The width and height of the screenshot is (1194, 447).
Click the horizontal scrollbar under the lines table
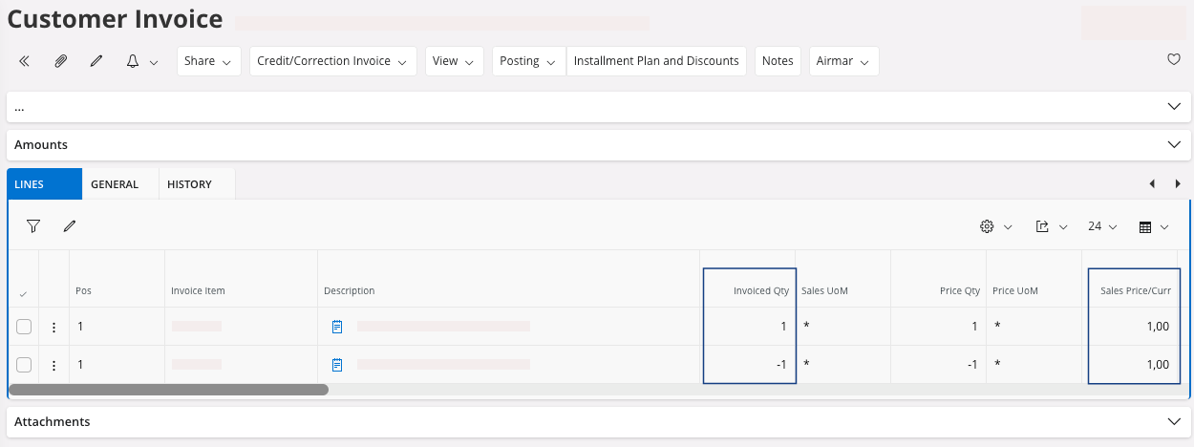pyautogui.click(x=168, y=390)
